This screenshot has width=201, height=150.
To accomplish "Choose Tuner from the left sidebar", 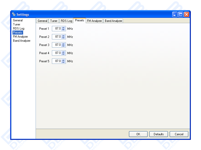I will coord(17,24).
